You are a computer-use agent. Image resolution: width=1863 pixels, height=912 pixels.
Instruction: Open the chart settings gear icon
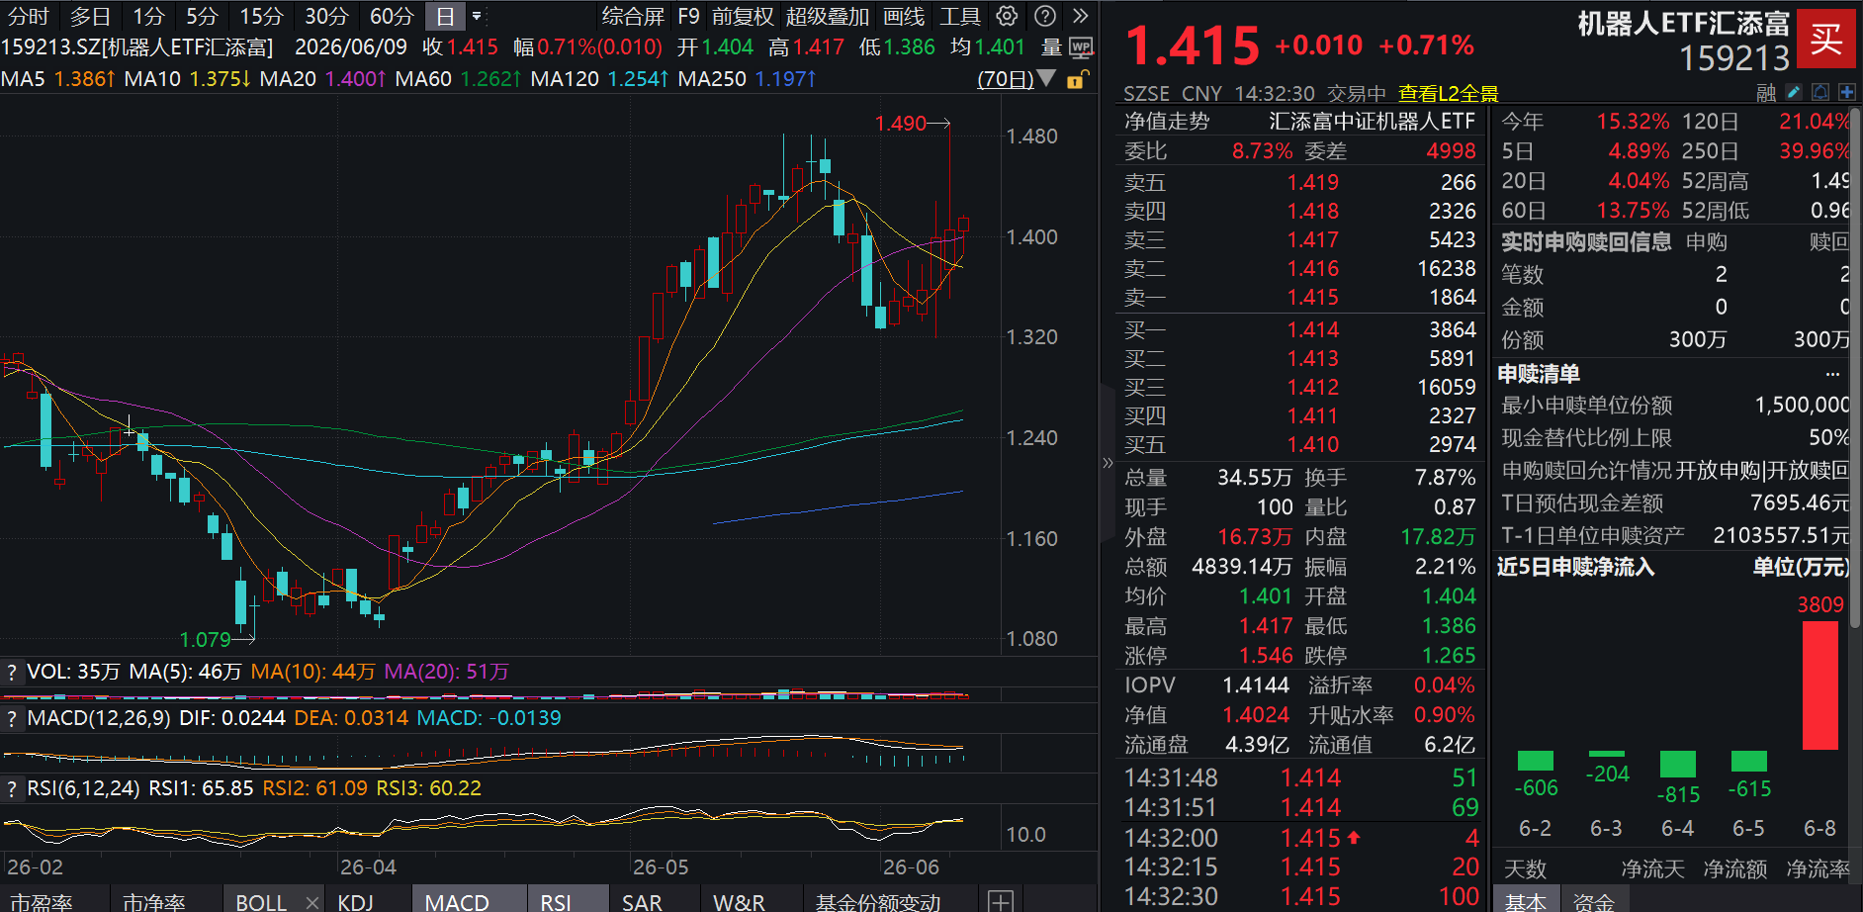[x=1007, y=16]
